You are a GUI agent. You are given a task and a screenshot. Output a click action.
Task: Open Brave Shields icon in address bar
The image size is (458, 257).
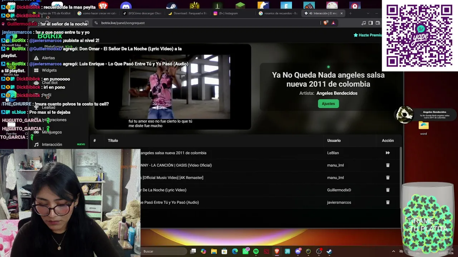[326, 23]
